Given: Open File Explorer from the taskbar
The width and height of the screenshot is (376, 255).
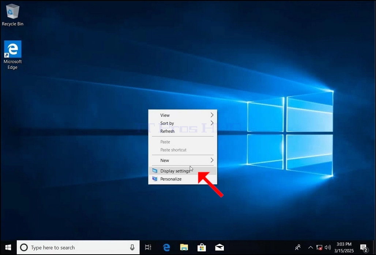Looking at the screenshot, I should pyautogui.click(x=184, y=247).
